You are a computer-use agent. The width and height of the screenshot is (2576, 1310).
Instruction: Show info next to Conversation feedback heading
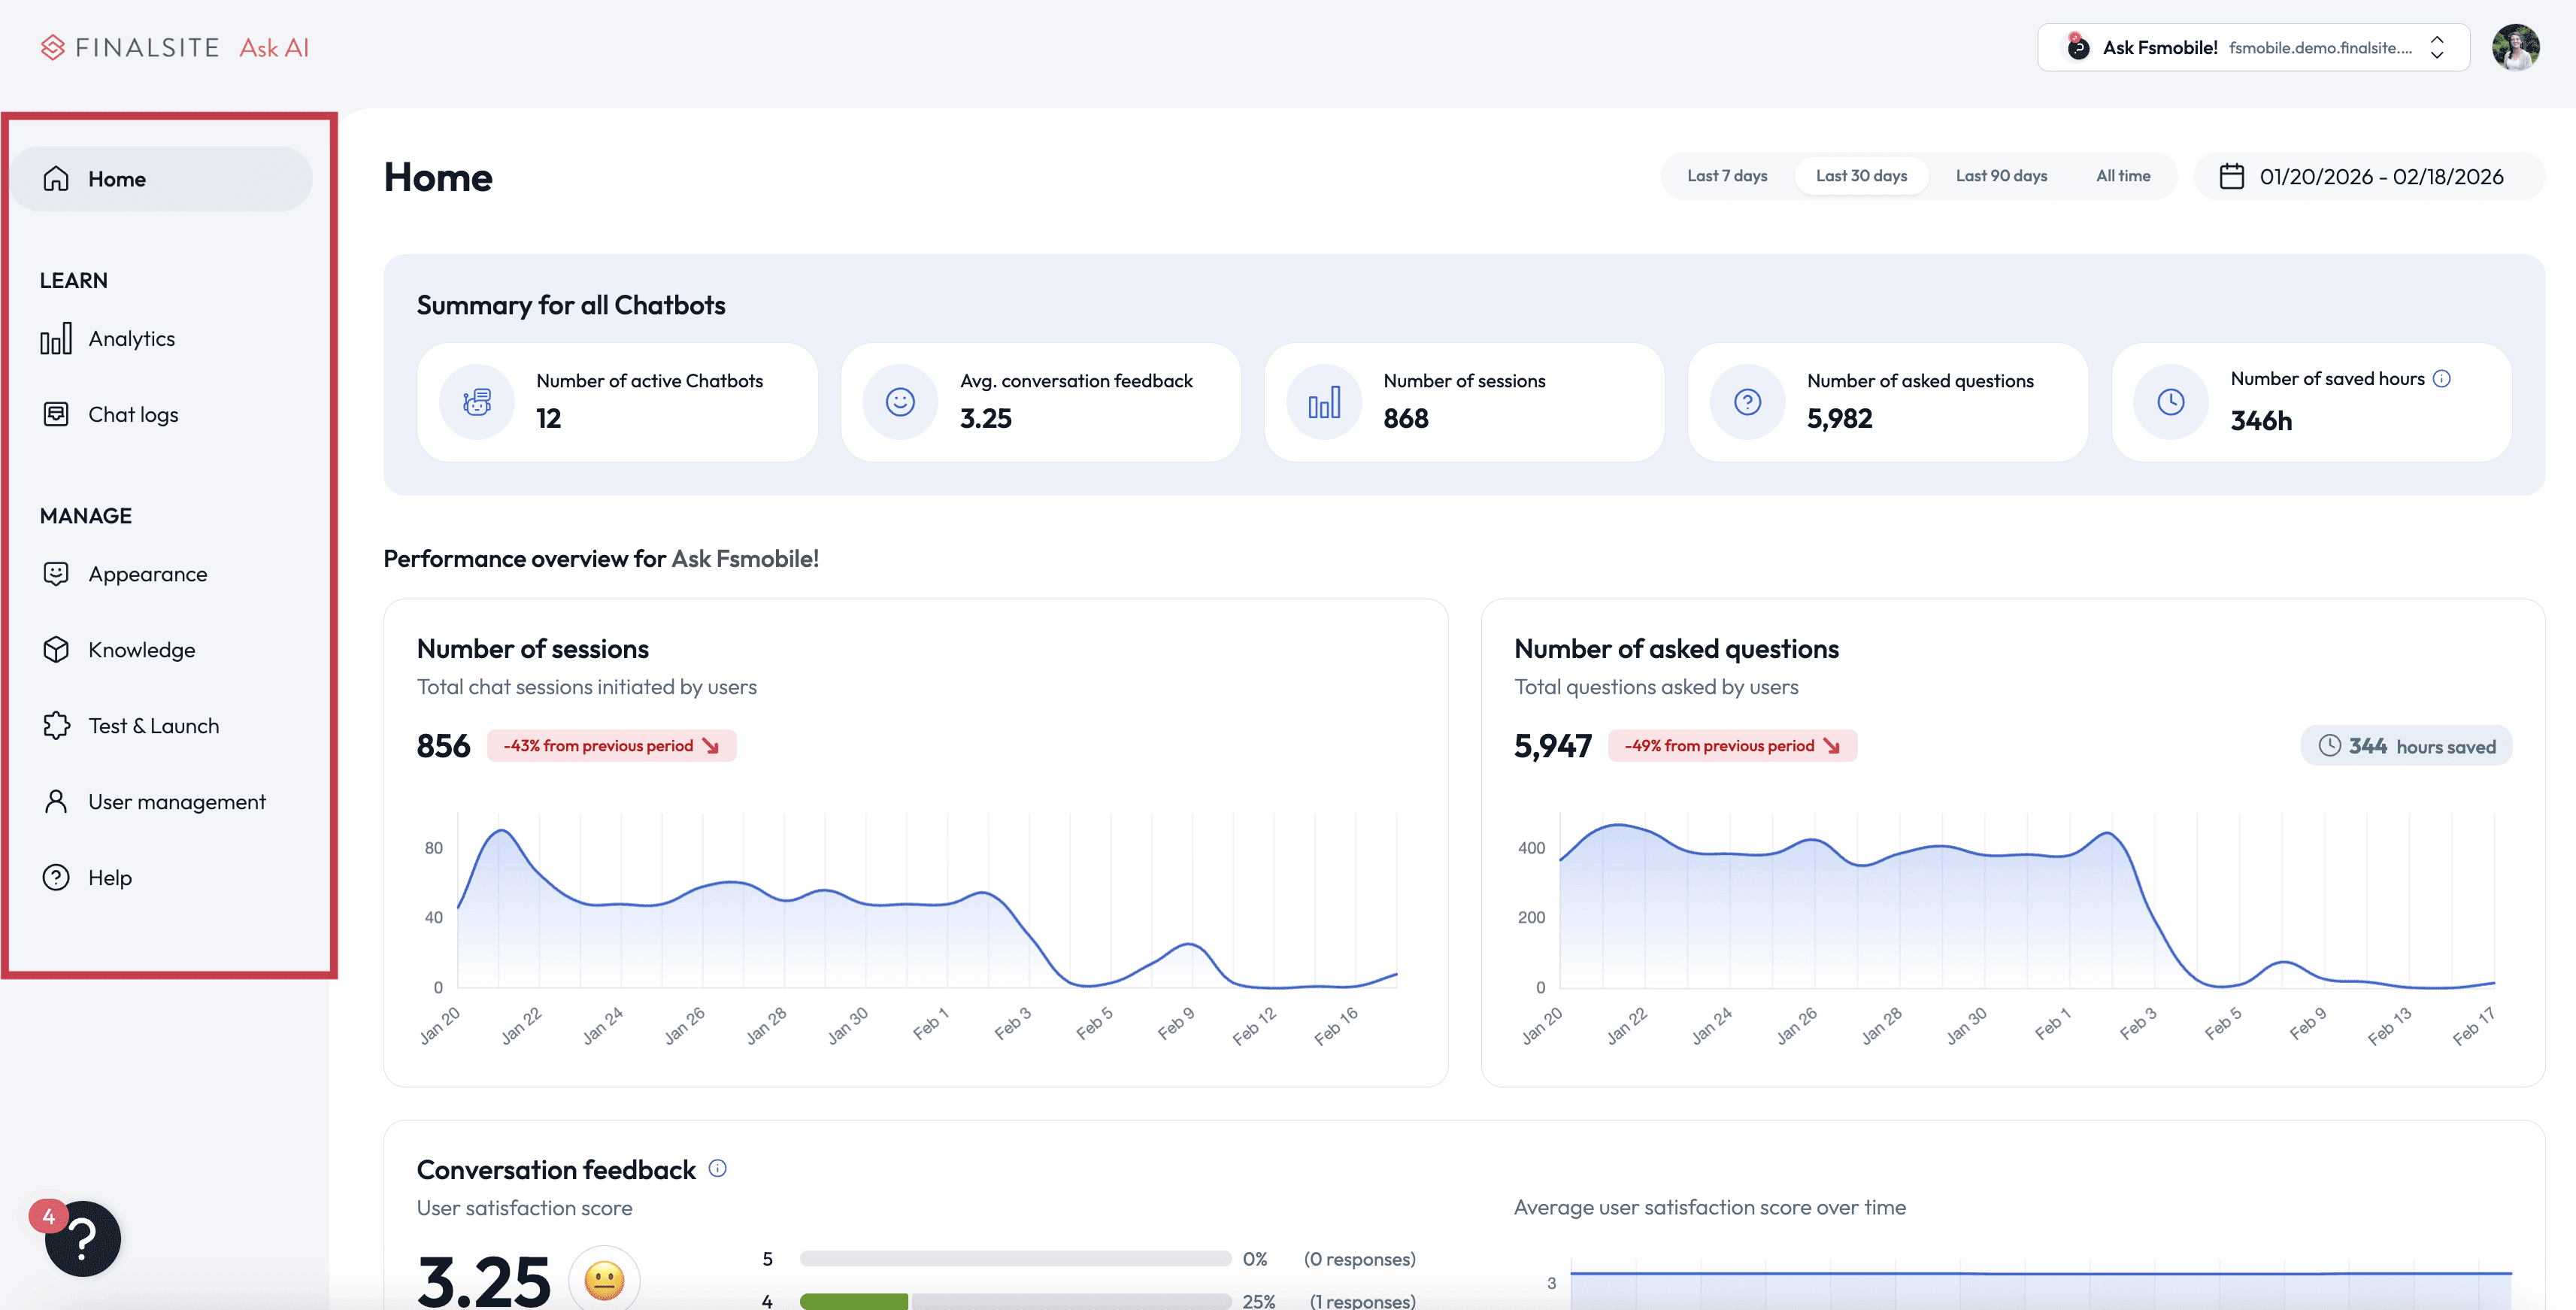[717, 1168]
